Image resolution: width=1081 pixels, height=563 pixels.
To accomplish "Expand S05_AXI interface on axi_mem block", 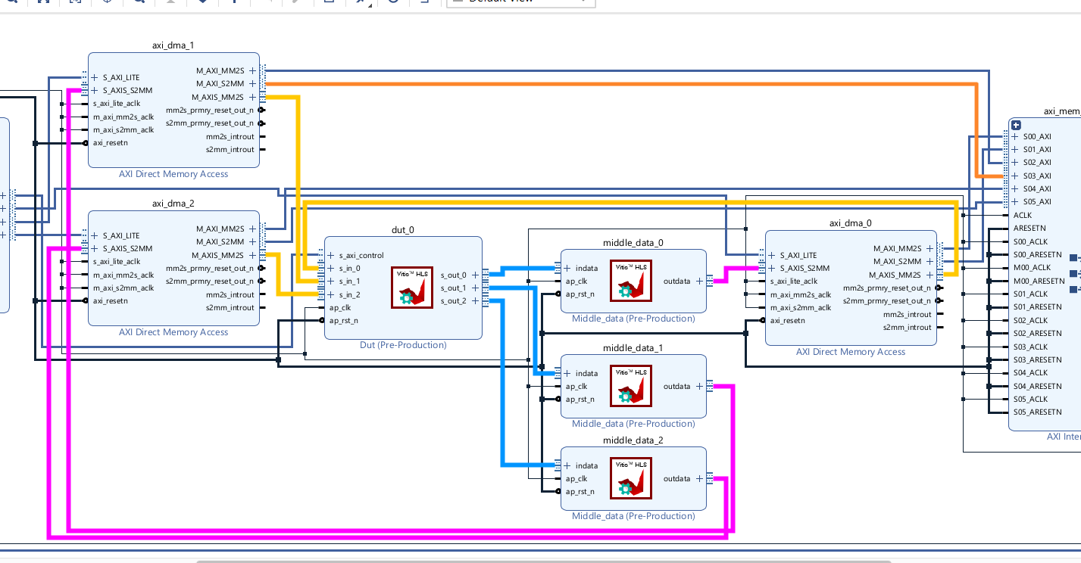I will (x=1015, y=202).
